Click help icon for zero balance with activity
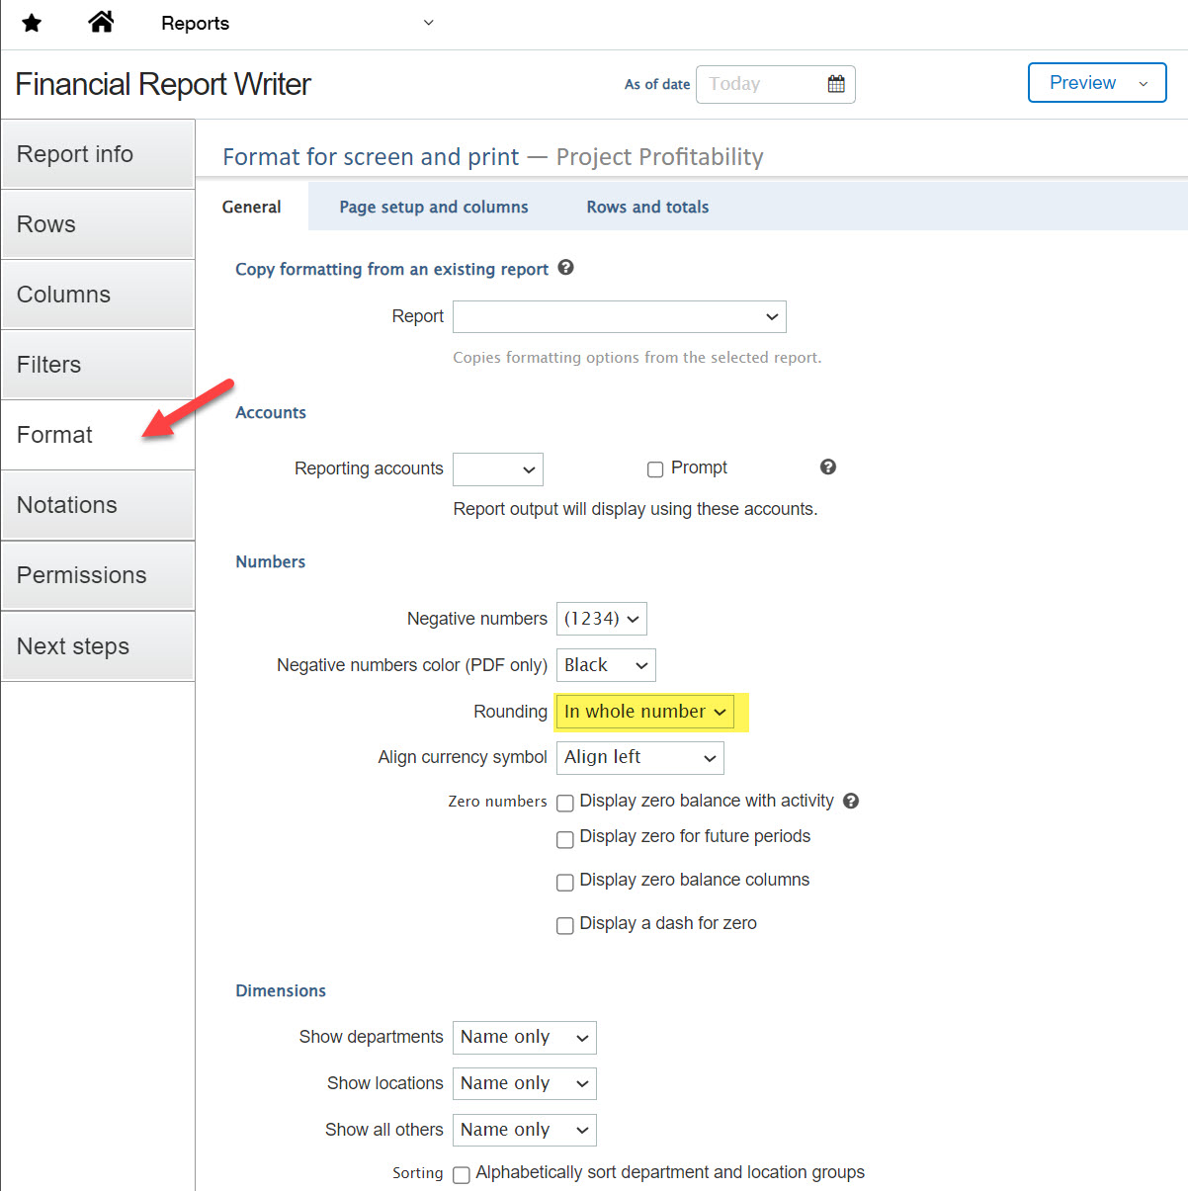Viewport: 1188px width, 1191px height. 851,801
